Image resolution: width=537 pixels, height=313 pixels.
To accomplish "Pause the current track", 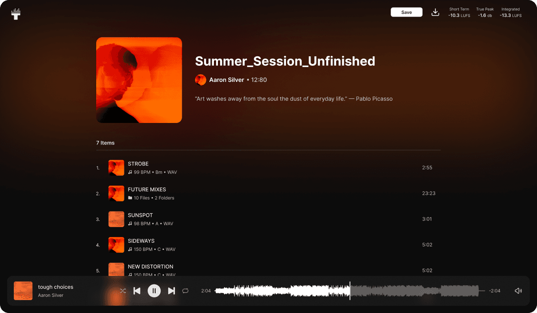I will click(x=154, y=291).
